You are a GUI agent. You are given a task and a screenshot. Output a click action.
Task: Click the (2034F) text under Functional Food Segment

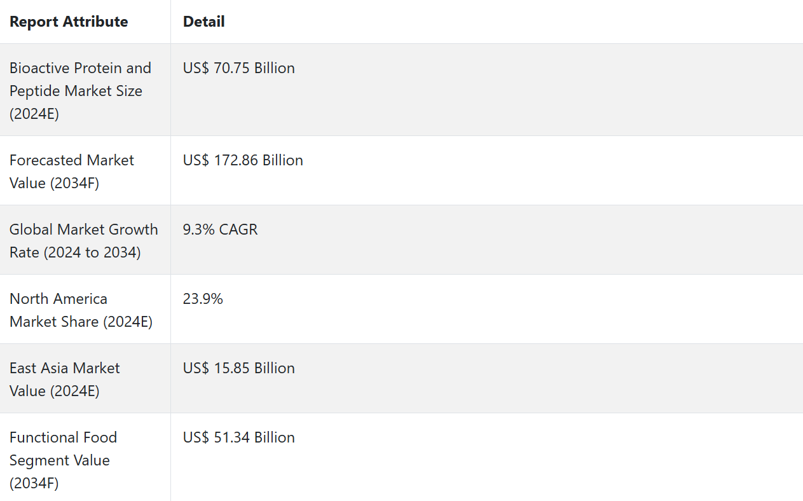point(34,483)
